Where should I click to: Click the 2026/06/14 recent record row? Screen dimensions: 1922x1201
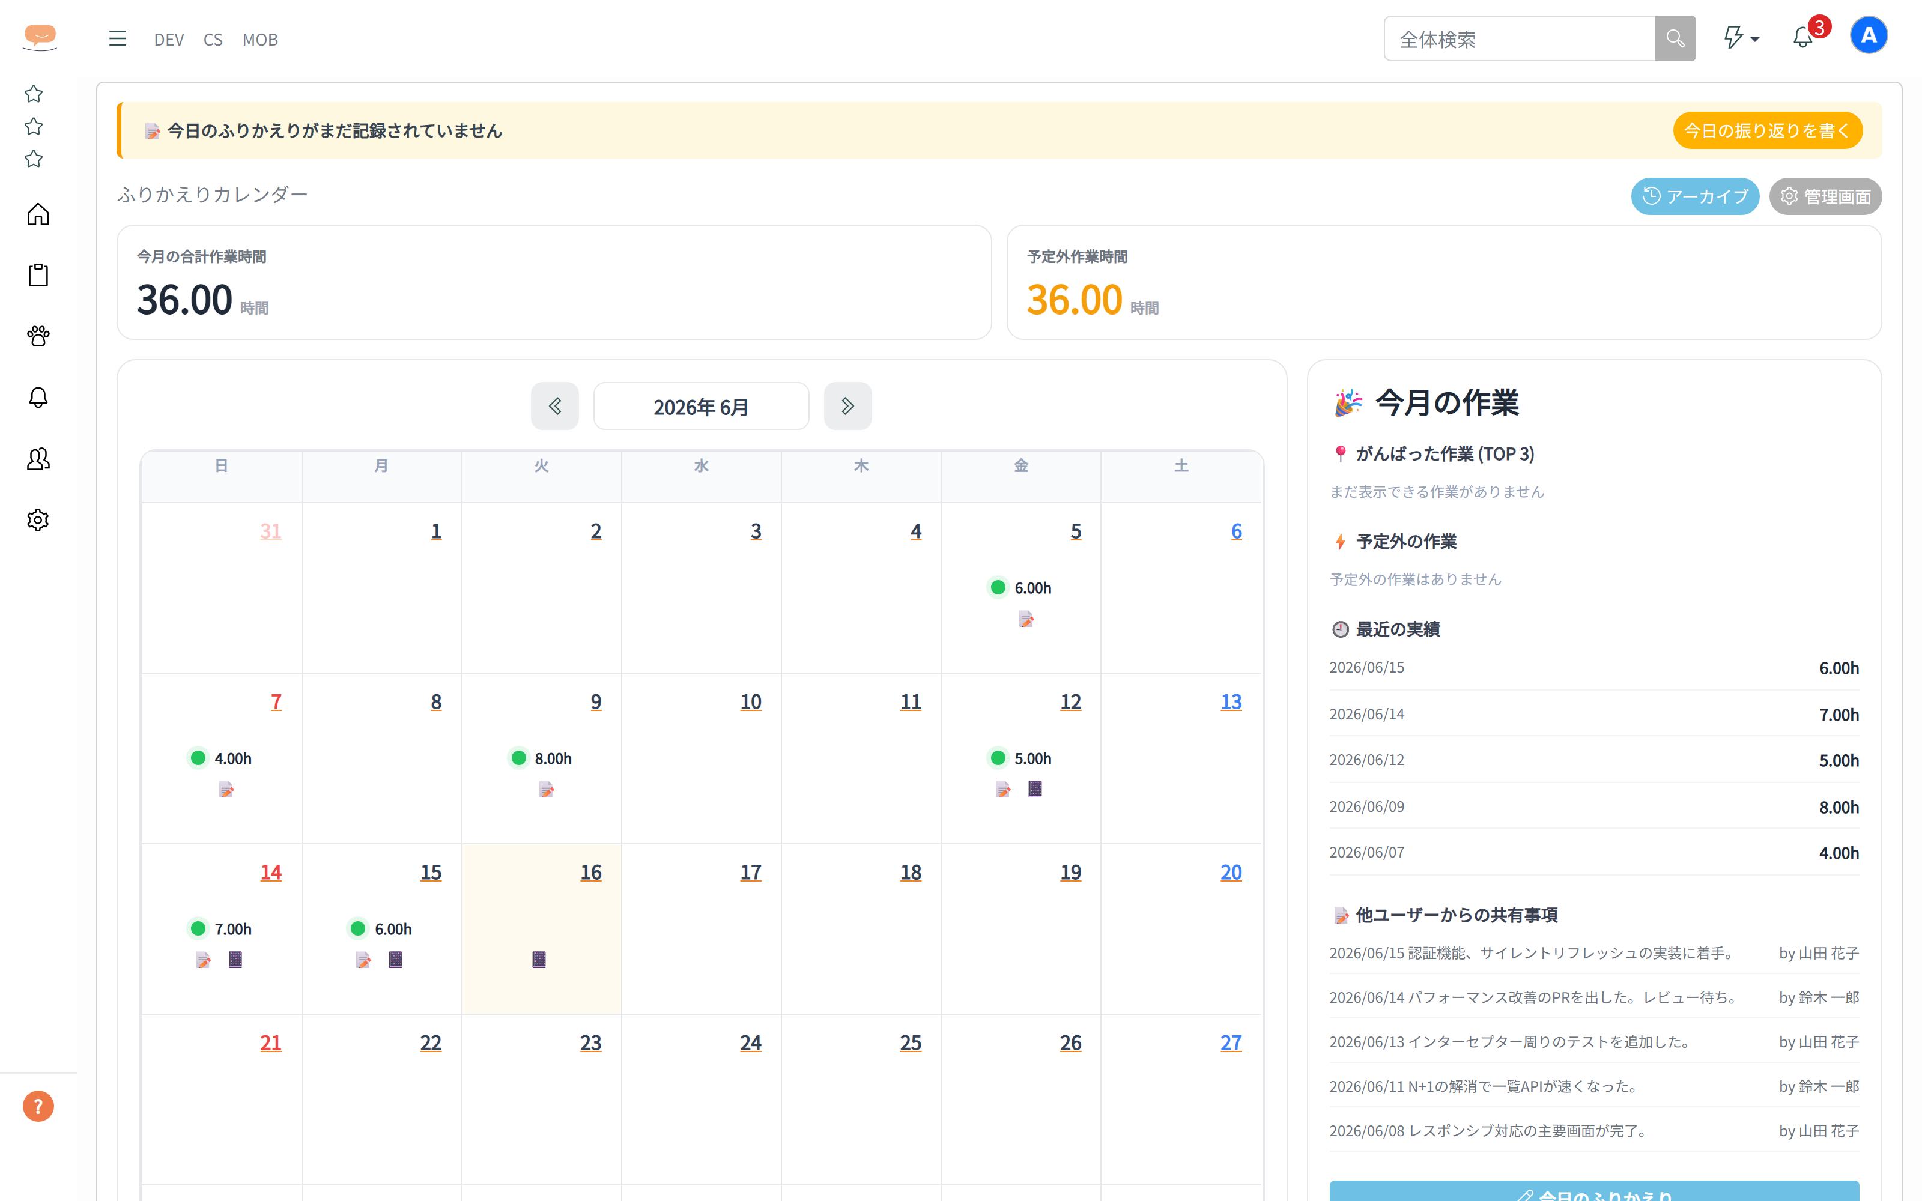[x=1594, y=714]
